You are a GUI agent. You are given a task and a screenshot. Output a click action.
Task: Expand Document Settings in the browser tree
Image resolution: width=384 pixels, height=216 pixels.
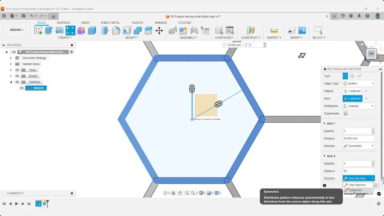click(x=11, y=58)
